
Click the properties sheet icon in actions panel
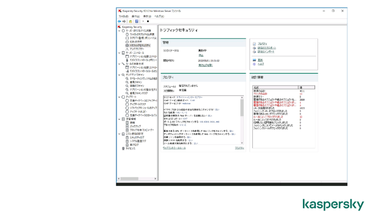254,44
